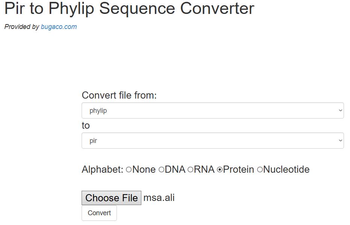The width and height of the screenshot is (350, 225).
Task: Open the 'to' pir format dropdown
Action: [x=212, y=141]
